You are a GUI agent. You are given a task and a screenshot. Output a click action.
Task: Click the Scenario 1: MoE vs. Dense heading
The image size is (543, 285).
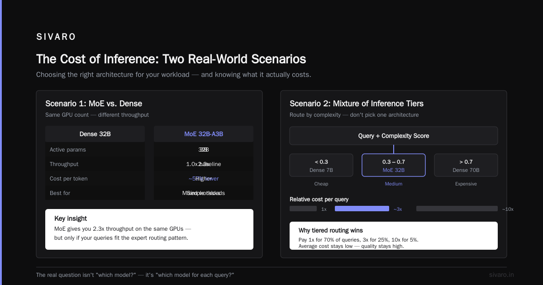click(x=94, y=104)
